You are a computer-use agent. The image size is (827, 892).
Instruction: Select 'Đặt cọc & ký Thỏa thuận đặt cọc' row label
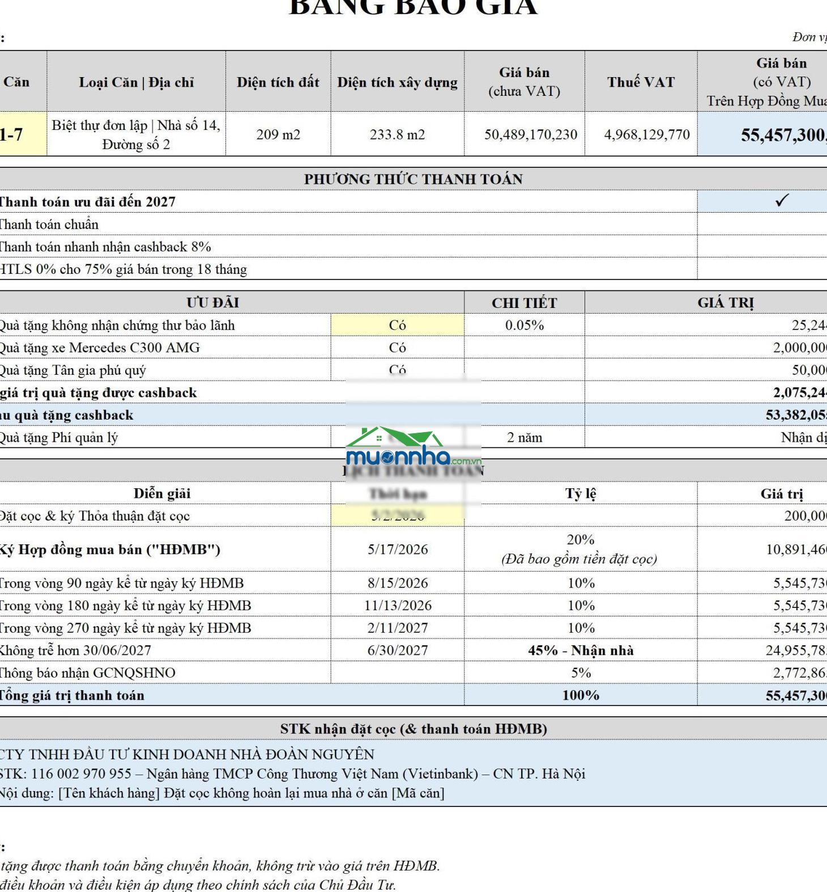point(94,516)
